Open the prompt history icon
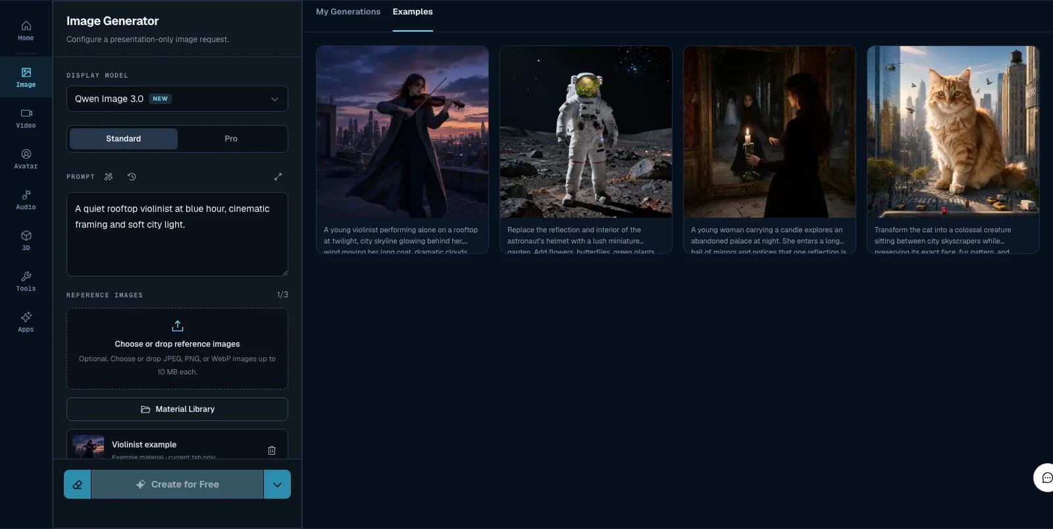 click(132, 176)
